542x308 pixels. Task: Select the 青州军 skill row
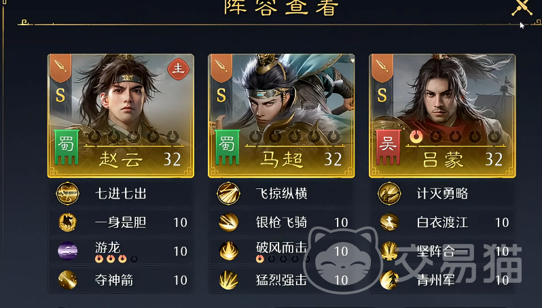point(442,280)
